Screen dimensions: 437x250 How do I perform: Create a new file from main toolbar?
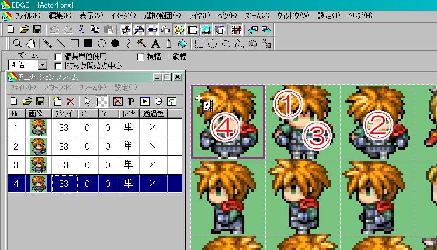11,30
